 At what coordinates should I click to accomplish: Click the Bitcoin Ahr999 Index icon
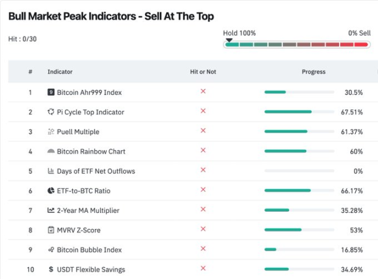click(51, 92)
